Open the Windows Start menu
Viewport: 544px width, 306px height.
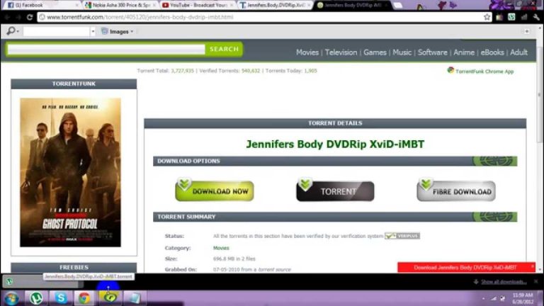click(x=11, y=298)
